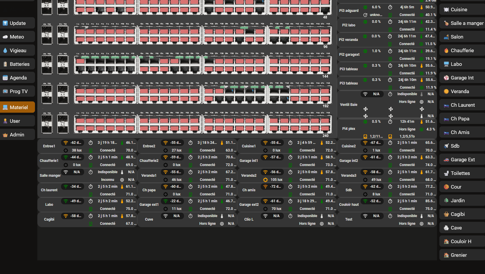Image resolution: width=485 pixels, height=274 pixels.
Task: Click the Wi-Fi icon in Garage ext1 card
Action: (166, 201)
